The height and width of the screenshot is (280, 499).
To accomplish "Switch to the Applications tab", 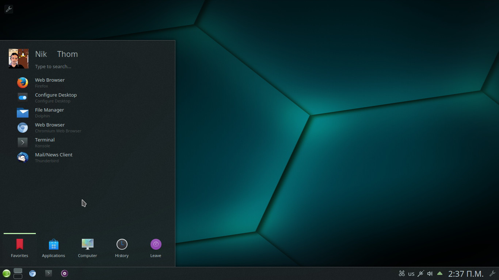I will 53,248.
